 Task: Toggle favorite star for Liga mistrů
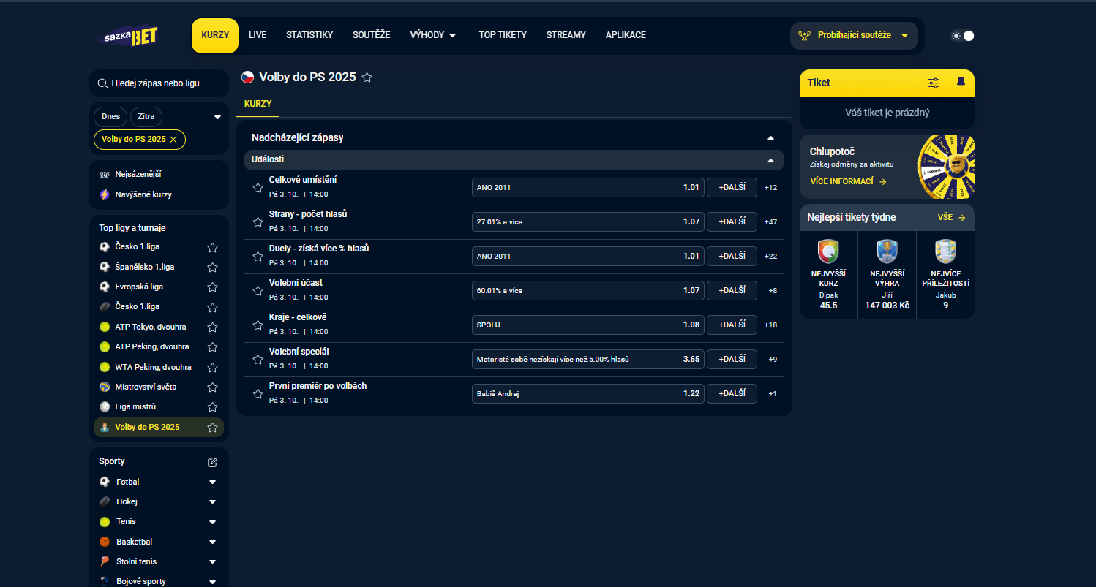[x=212, y=407]
